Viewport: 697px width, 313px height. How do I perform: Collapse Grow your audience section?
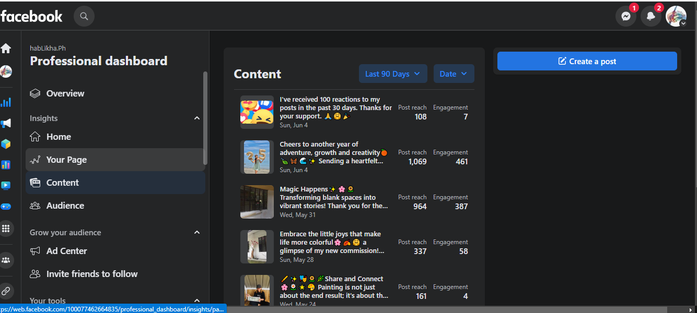[x=197, y=232]
